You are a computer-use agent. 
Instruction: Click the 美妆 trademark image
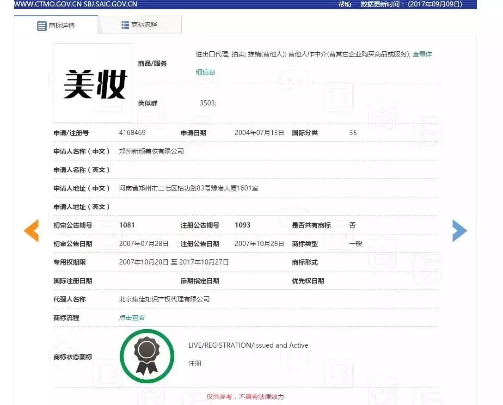click(93, 83)
